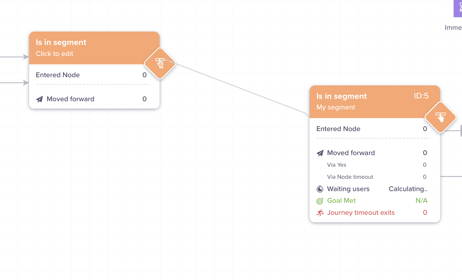Select 'Is in segment' header of ID:5 node
Viewport: 462px width, 280px height.
pos(342,96)
